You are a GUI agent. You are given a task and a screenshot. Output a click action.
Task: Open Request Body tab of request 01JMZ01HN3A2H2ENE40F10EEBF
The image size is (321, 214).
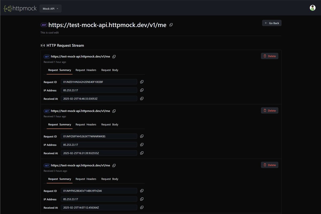[110, 70]
